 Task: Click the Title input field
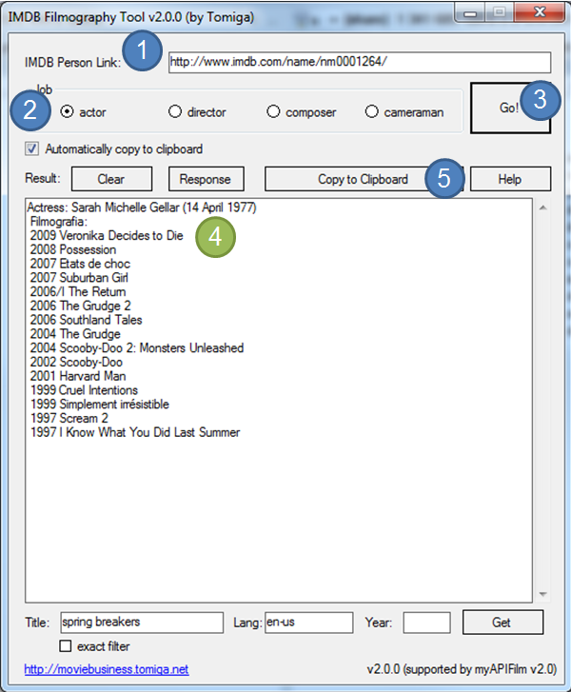(142, 623)
